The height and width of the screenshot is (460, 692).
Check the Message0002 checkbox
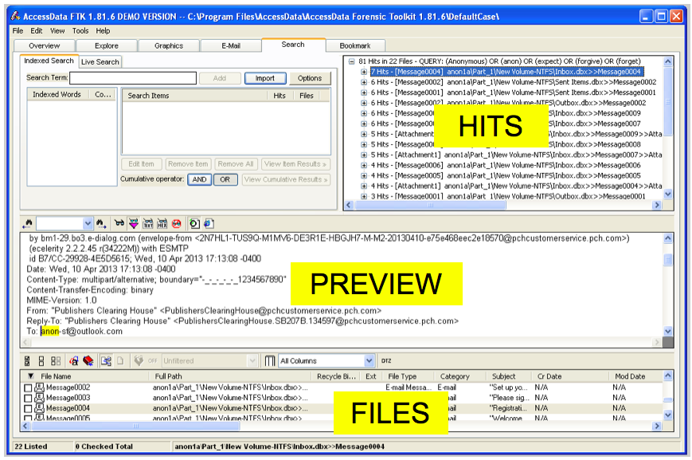(28, 388)
